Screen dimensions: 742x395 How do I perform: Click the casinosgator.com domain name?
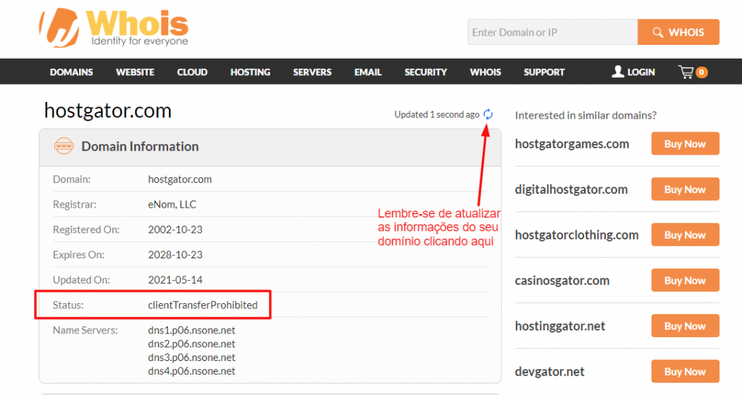click(x=562, y=281)
